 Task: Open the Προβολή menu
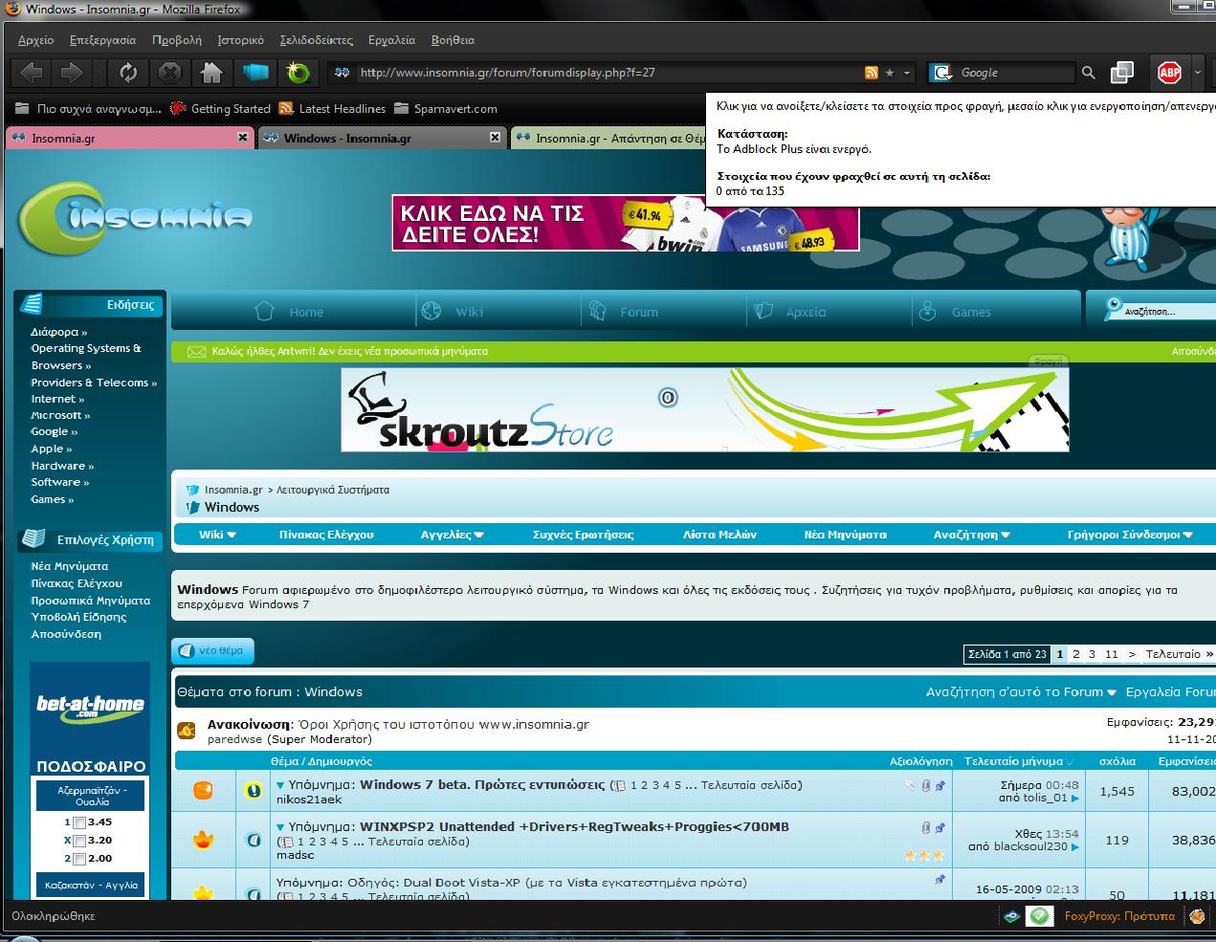[x=177, y=40]
